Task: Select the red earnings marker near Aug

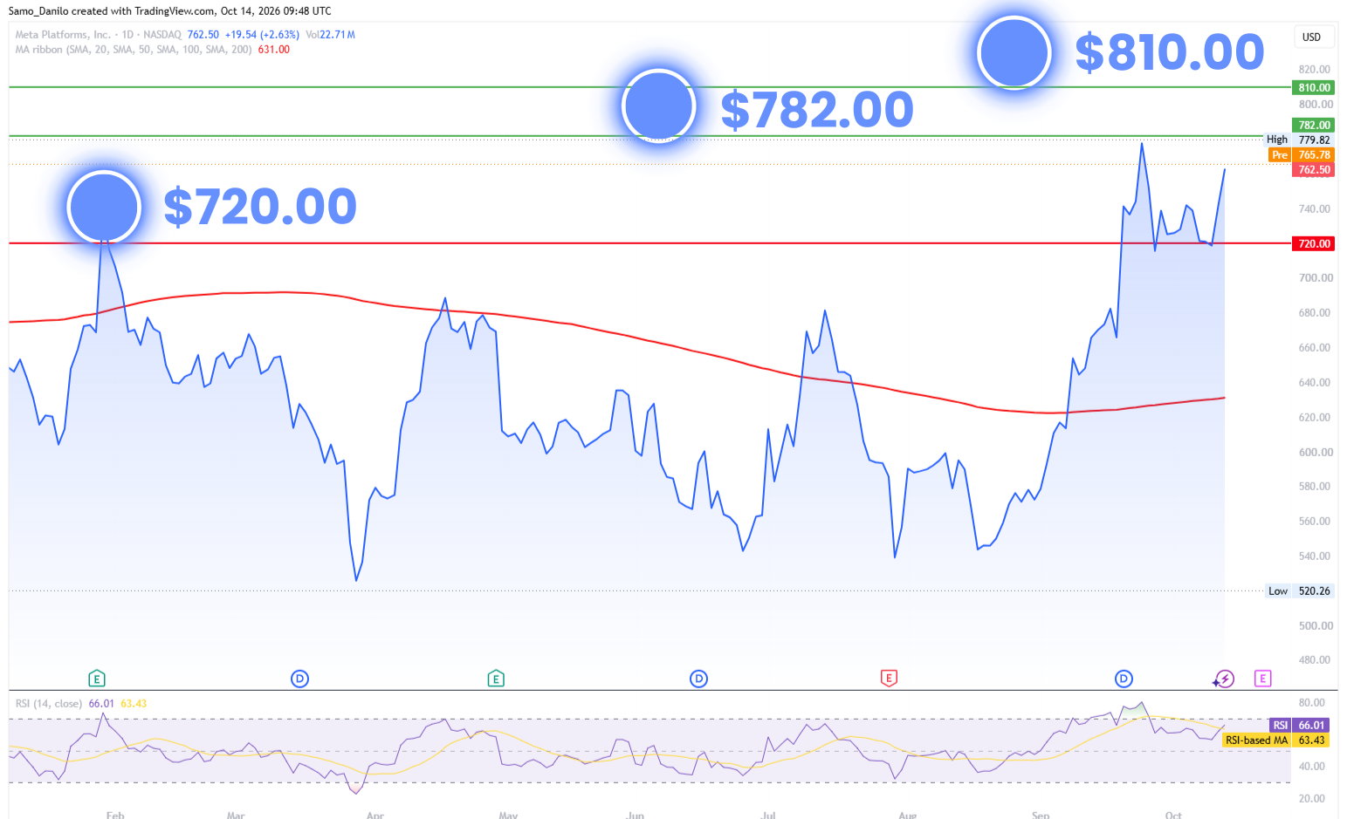Action: pos(889,679)
